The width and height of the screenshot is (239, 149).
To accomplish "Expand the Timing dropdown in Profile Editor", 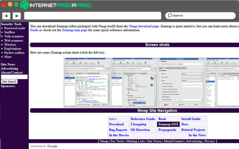I will pyautogui.click(x=192, y=80).
